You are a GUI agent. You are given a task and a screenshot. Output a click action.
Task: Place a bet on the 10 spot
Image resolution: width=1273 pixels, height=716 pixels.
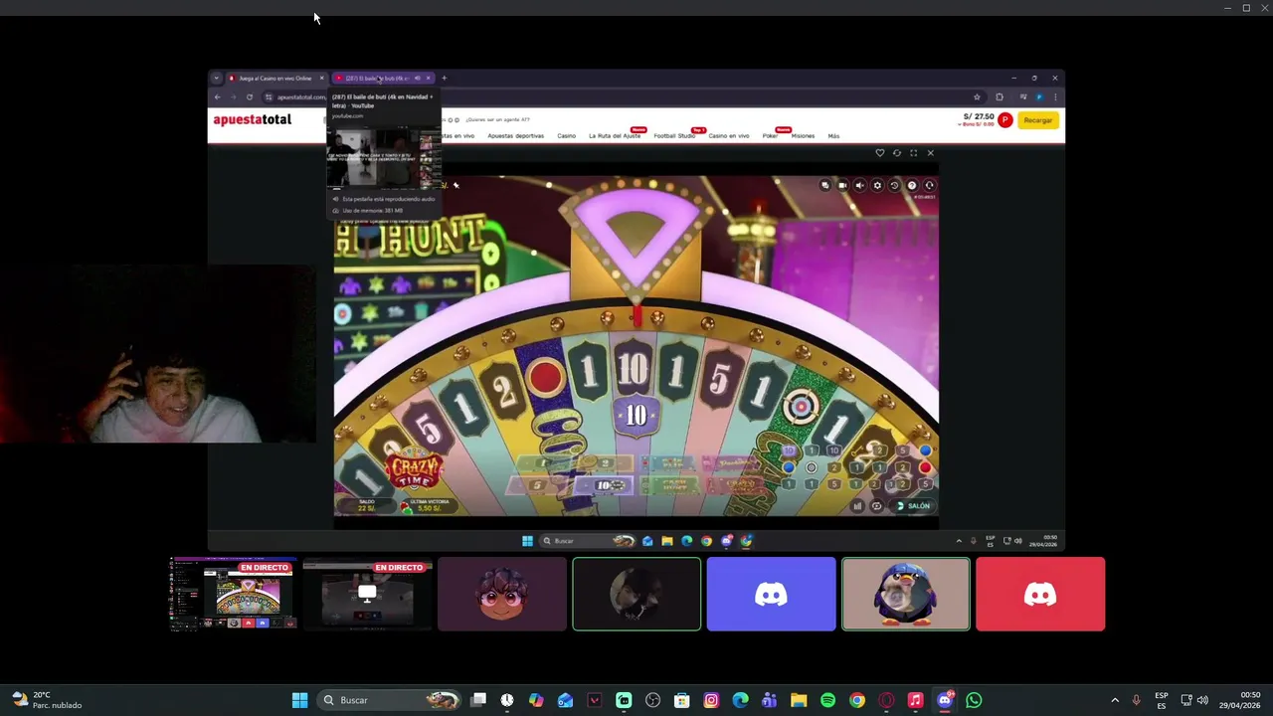click(x=604, y=485)
